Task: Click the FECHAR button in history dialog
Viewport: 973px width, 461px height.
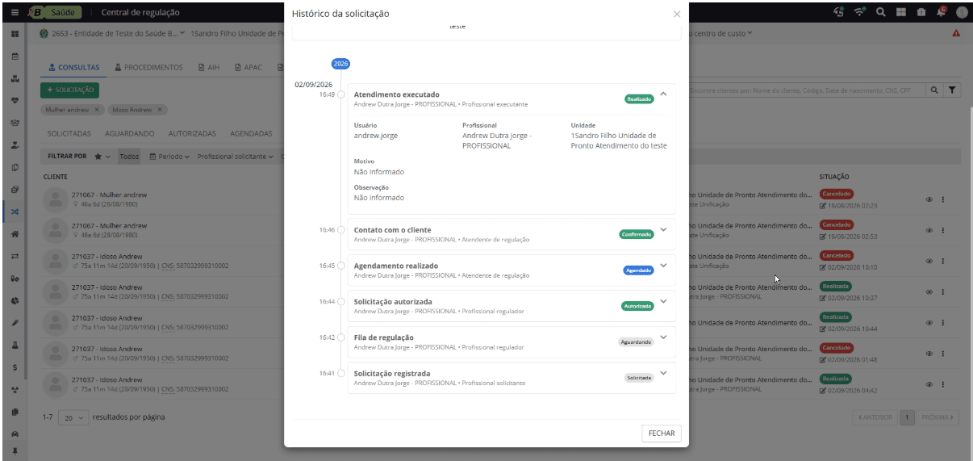Action: pyautogui.click(x=662, y=434)
